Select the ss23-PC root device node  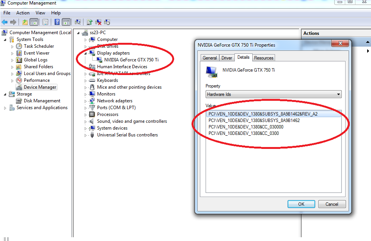click(x=98, y=32)
